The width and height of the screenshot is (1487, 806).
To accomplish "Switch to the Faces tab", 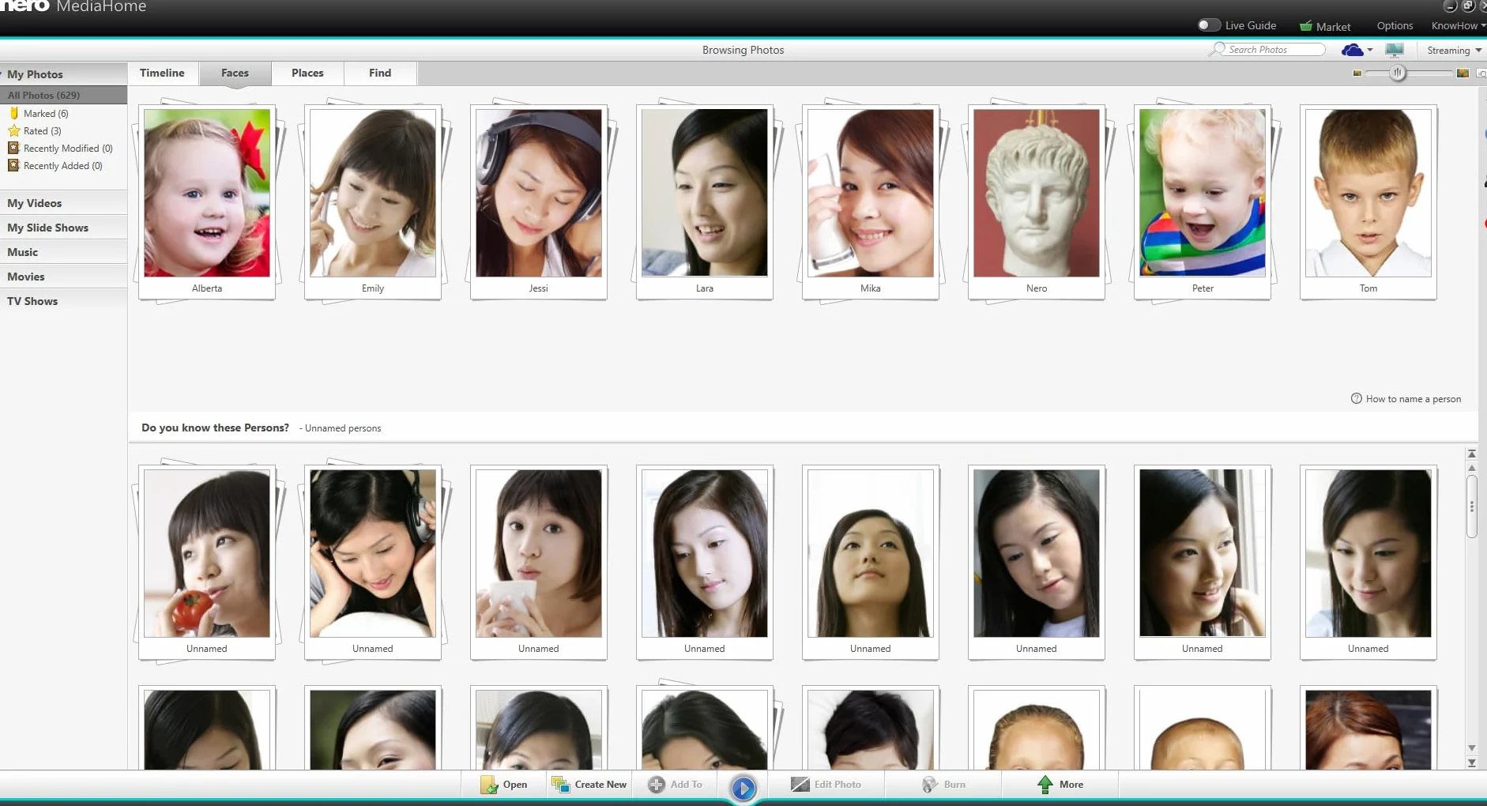I will tap(235, 73).
